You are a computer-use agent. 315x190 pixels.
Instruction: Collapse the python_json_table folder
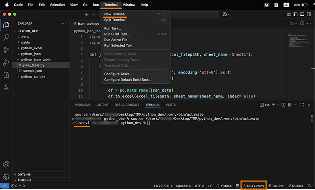pyautogui.click(x=19, y=59)
